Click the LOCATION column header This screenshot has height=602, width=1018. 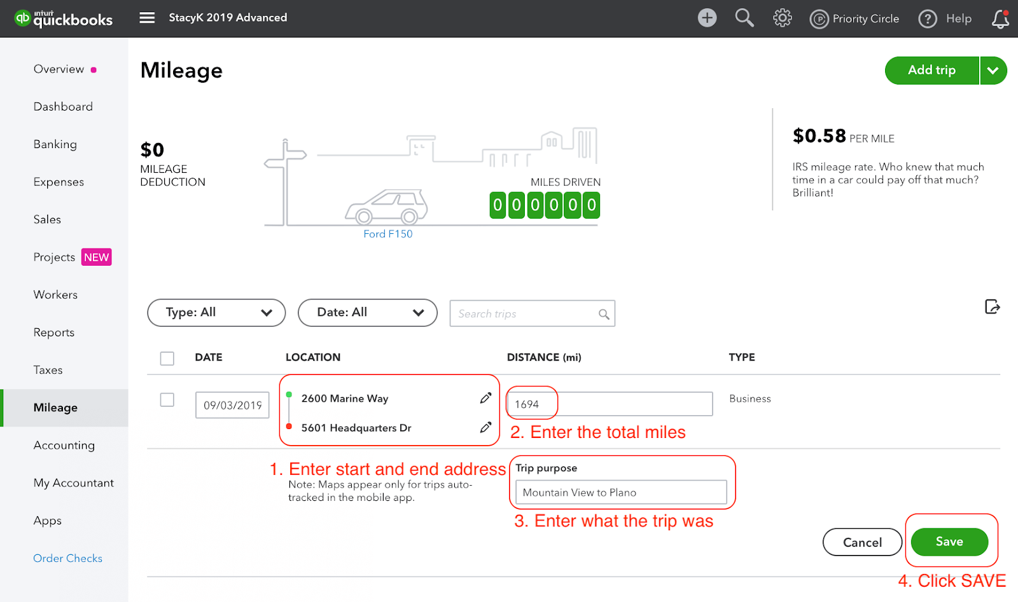coord(313,357)
